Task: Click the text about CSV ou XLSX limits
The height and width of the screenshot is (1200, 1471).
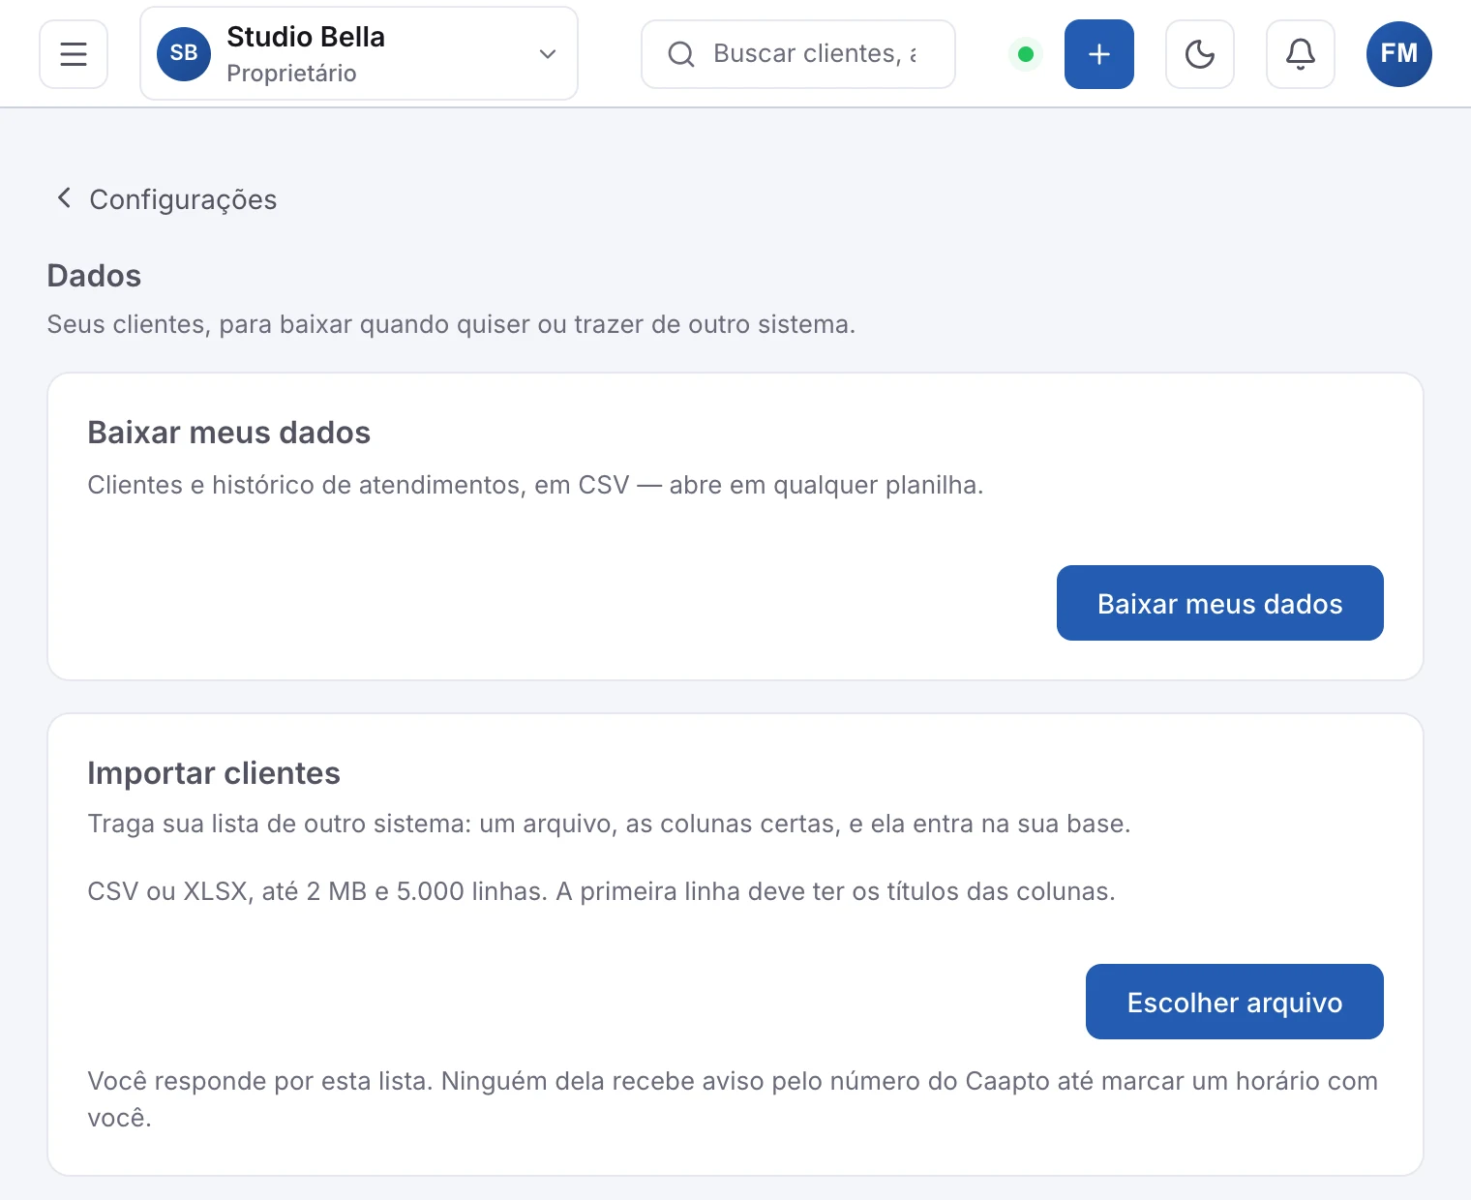Action: pyautogui.click(x=601, y=891)
